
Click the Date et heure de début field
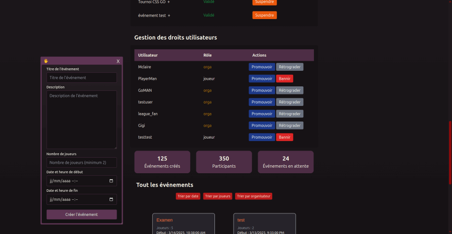coord(81,181)
